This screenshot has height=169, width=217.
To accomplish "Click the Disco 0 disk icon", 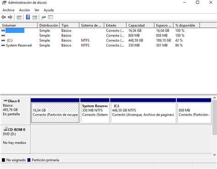I will click(5, 100).
